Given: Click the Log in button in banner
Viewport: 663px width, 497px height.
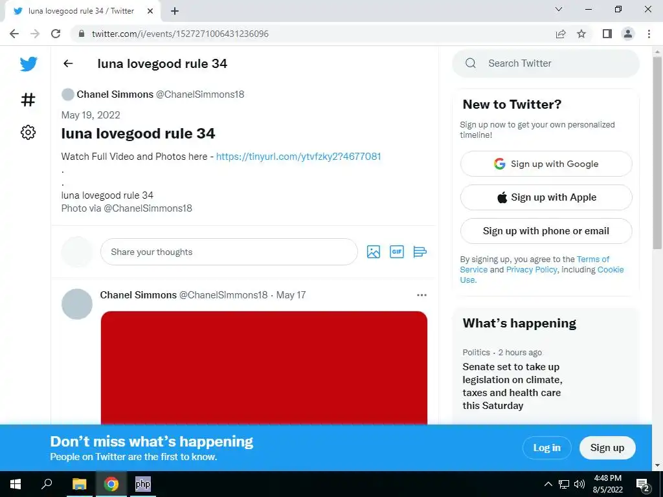Looking at the screenshot, I should [x=546, y=448].
